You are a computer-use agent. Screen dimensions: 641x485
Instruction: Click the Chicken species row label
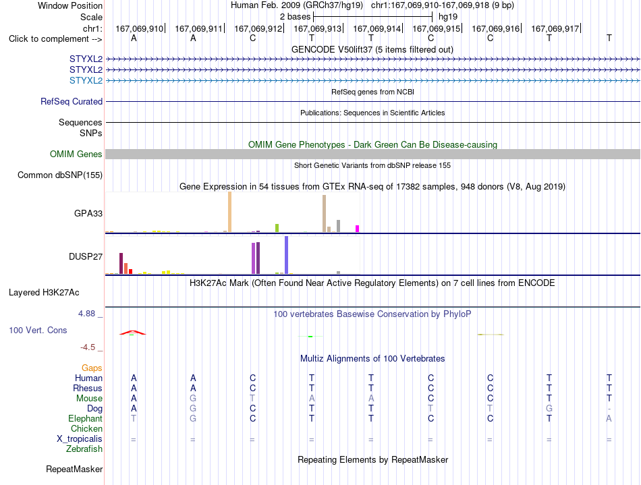click(x=86, y=428)
